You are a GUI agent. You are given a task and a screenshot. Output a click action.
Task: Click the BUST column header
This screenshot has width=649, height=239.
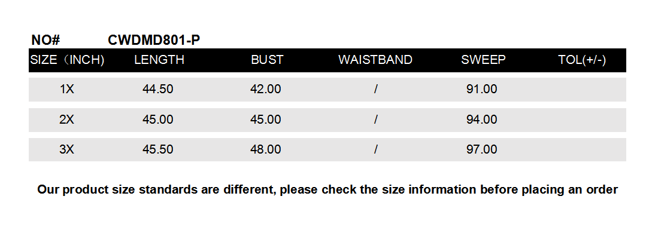267,60
